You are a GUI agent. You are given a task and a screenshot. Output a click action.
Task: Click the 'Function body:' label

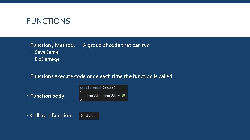tap(48, 96)
